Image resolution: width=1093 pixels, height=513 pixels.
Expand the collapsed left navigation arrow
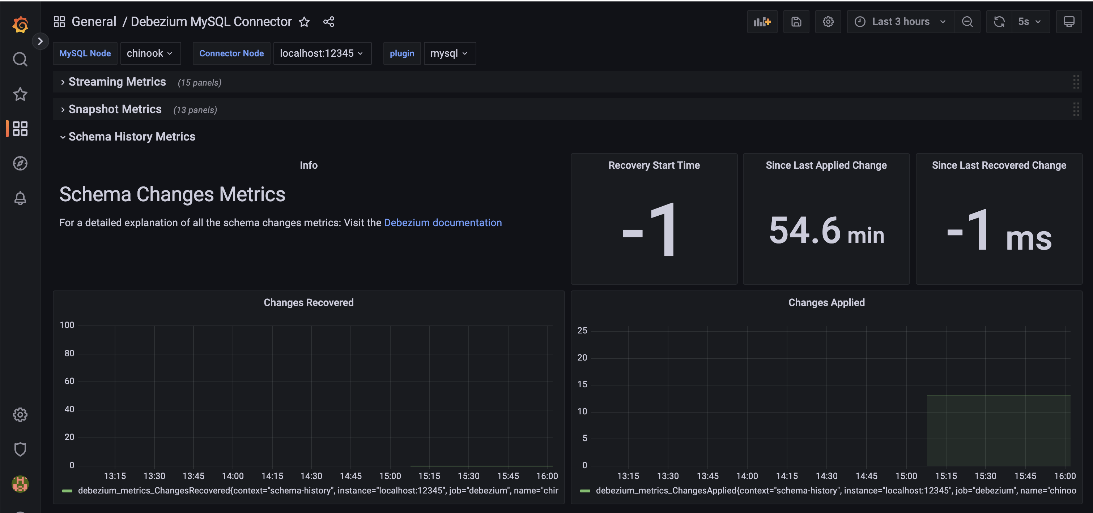click(x=40, y=41)
